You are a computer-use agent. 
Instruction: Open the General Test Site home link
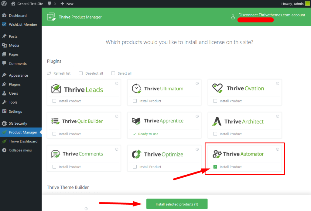coord(27,4)
